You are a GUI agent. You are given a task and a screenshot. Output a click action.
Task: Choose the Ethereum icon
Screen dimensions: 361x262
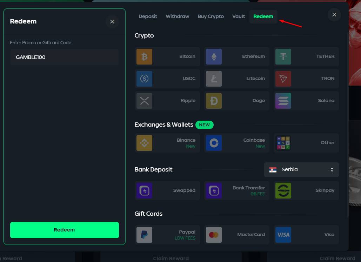pyautogui.click(x=214, y=56)
